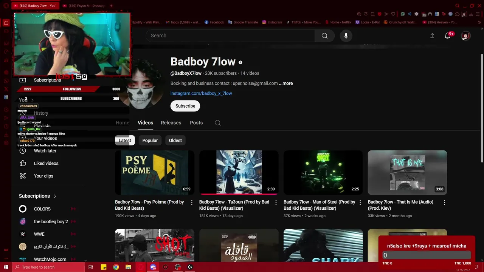Open the Google Translate bookmark
This screenshot has height=272, width=484.
[243, 22]
